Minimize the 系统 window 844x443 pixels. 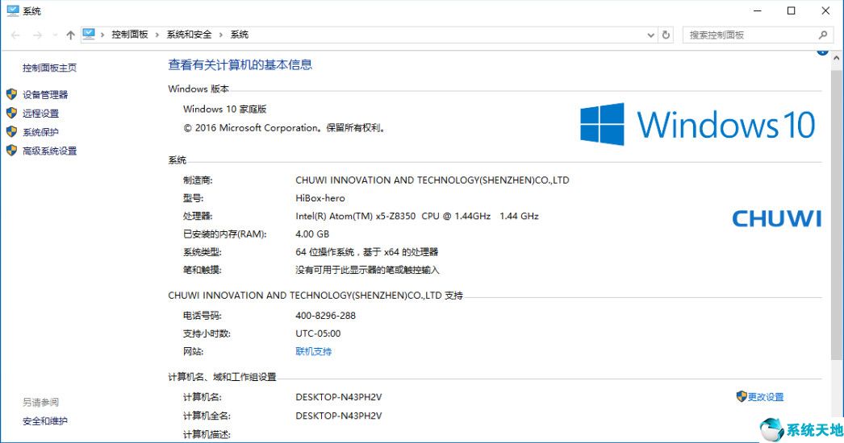(758, 10)
